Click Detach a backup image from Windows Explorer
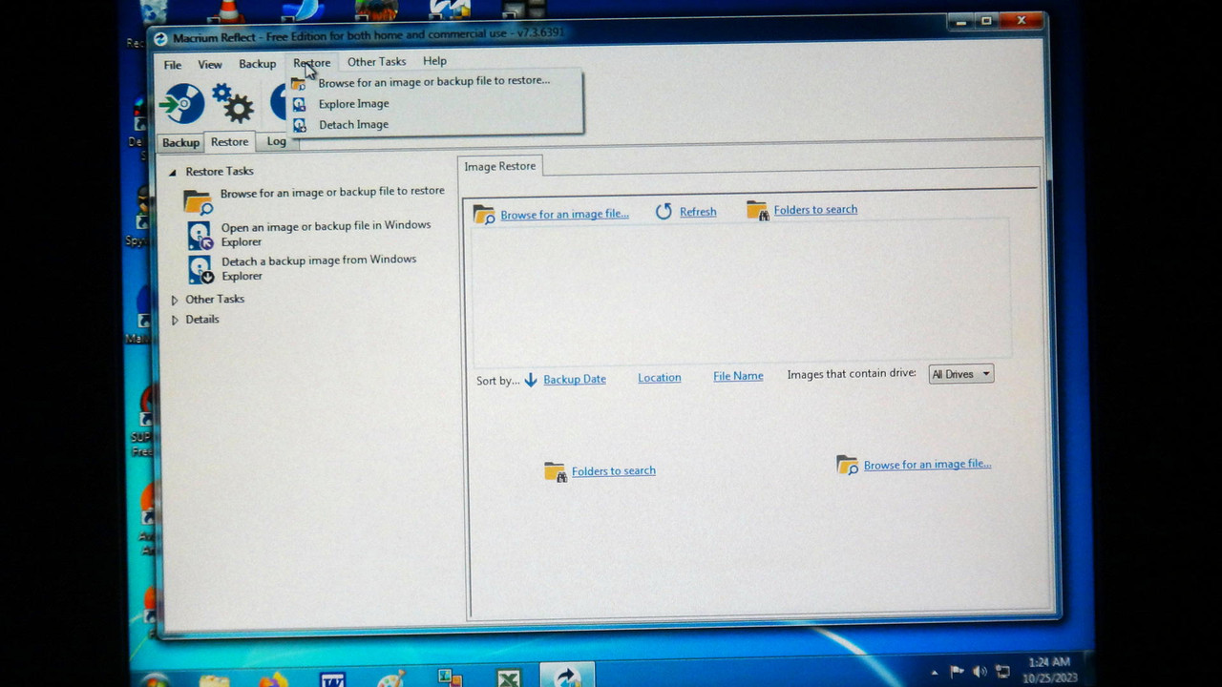Screen dimensions: 1222x687 coord(319,268)
